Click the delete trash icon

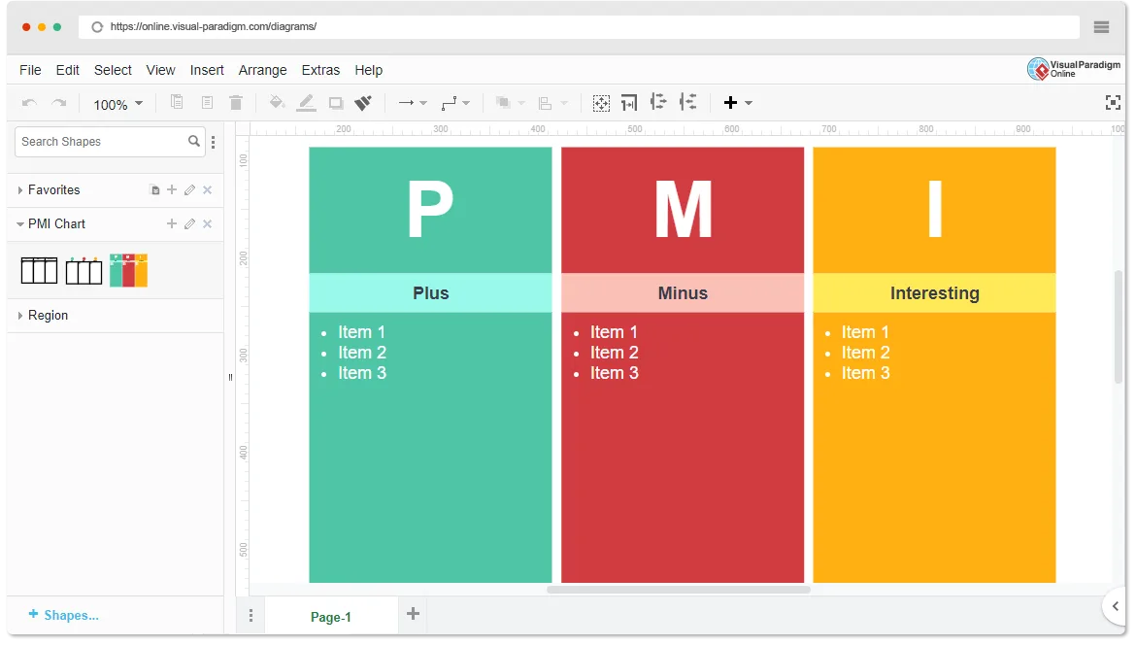tap(236, 102)
